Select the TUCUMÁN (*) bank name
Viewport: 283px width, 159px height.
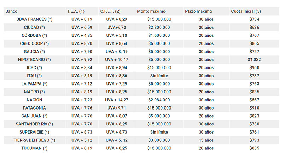click(x=34, y=148)
